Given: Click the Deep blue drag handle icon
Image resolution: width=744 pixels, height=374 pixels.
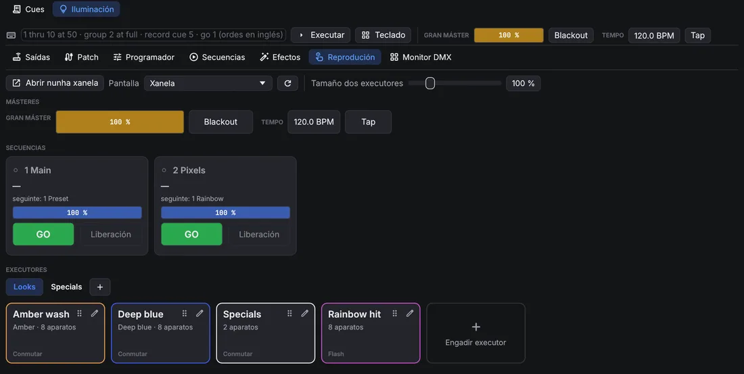Looking at the screenshot, I should click(185, 313).
